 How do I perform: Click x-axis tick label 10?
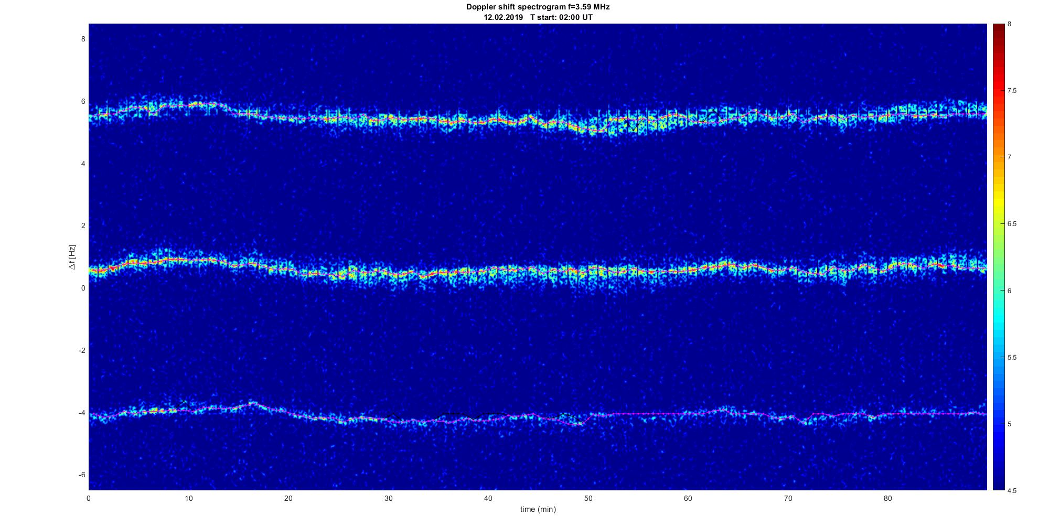click(x=189, y=498)
